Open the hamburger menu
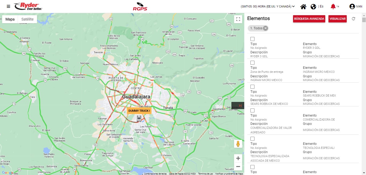This screenshot has height=175, width=366. [9, 6]
